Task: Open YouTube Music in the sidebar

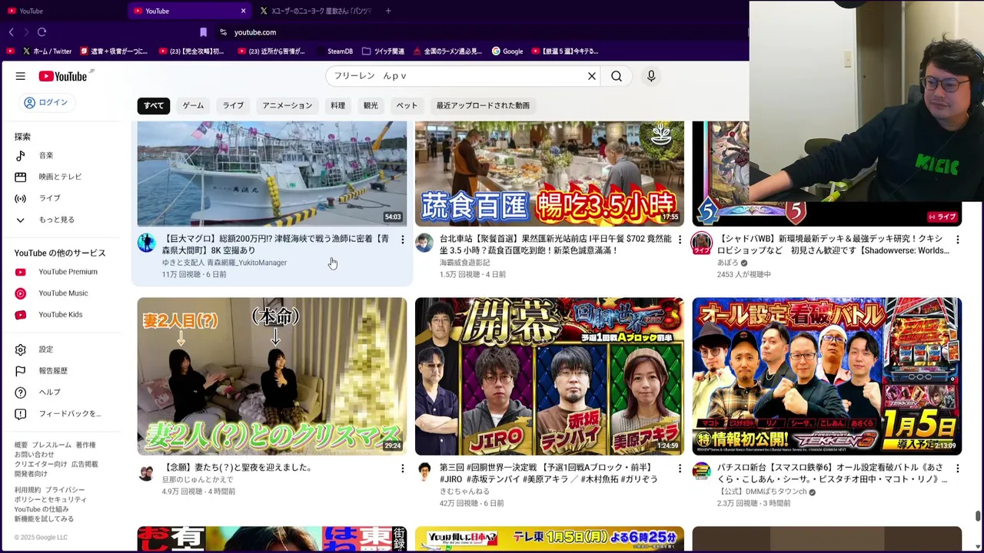Action: point(61,293)
